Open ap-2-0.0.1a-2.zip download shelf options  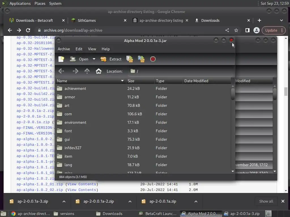pos(130,201)
